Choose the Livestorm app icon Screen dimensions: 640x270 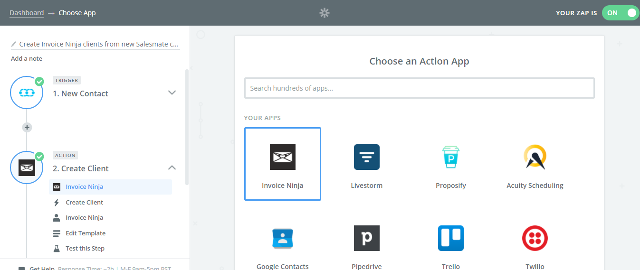(x=367, y=157)
